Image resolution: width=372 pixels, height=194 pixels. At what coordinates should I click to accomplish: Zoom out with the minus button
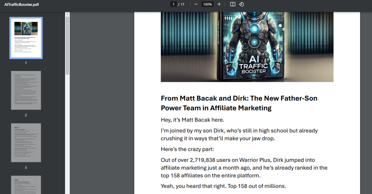click(x=196, y=4)
